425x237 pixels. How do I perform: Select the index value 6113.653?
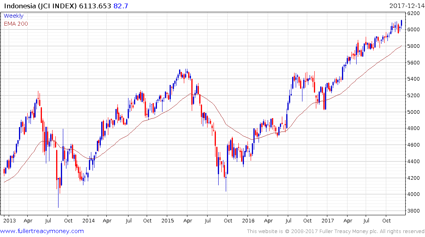[95, 6]
